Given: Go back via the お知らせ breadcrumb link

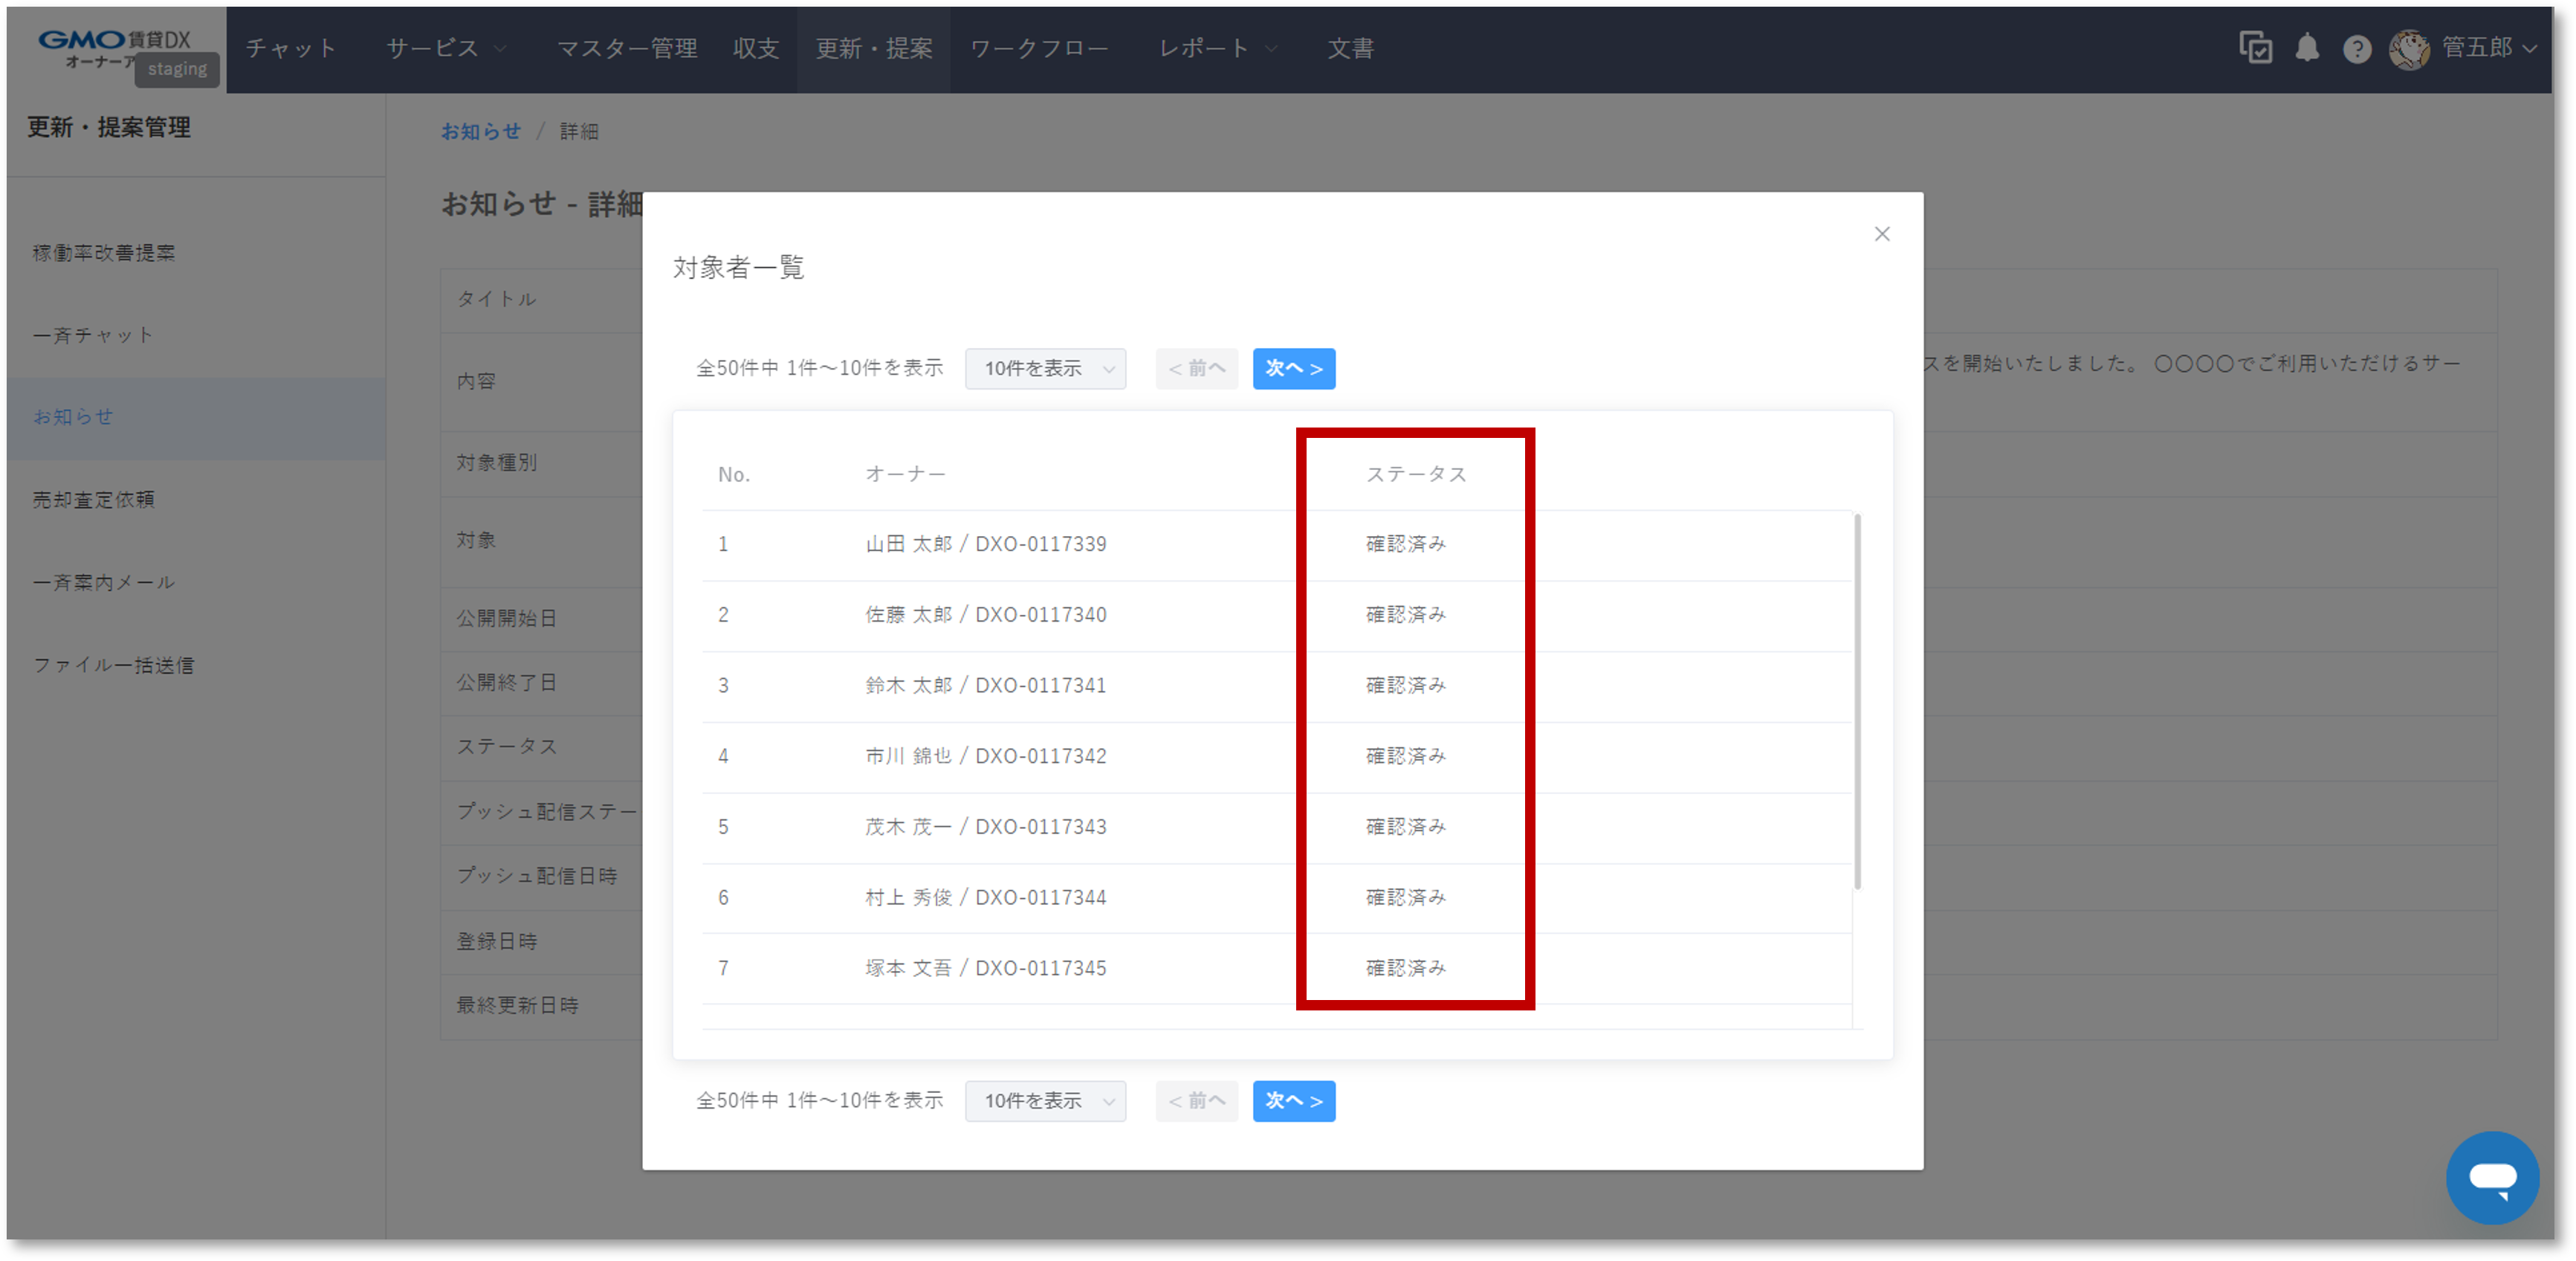Looking at the screenshot, I should (x=481, y=131).
